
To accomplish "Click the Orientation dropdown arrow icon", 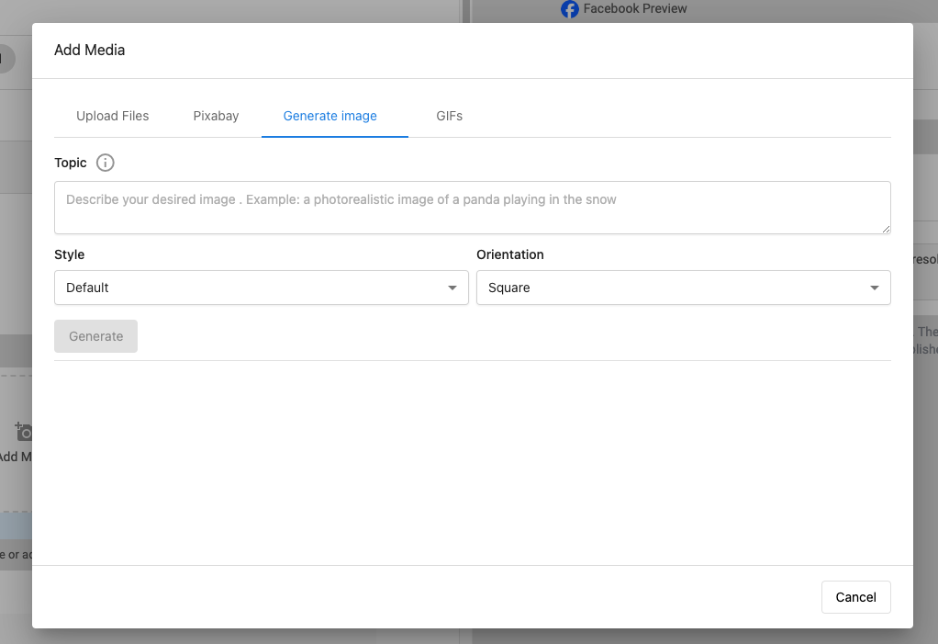I will pos(874,288).
